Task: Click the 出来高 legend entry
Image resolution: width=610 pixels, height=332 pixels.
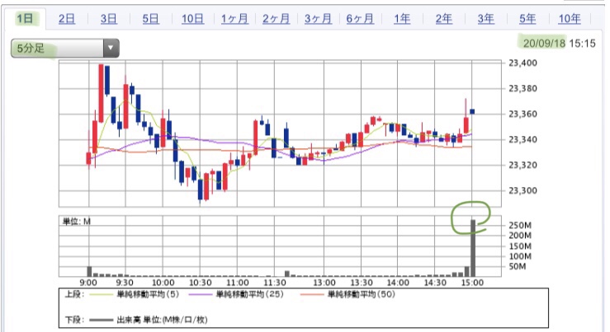Action: click(x=162, y=320)
